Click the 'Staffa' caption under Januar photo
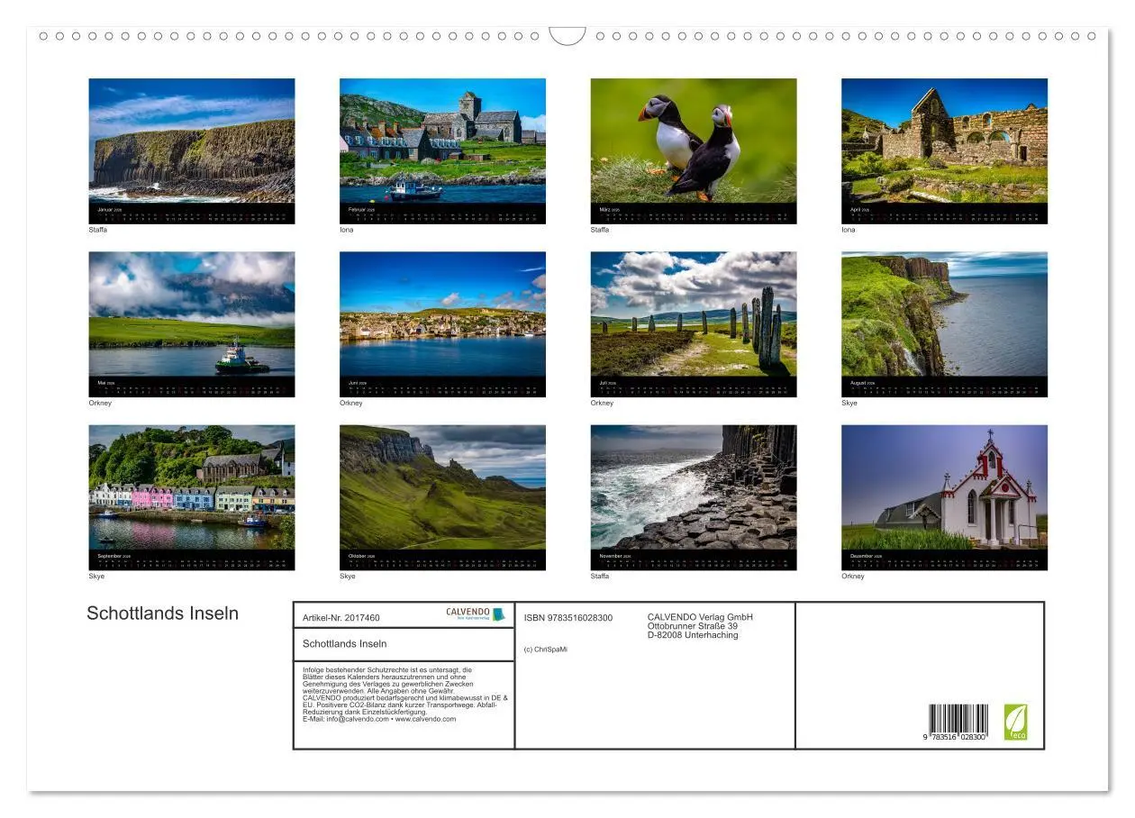Viewport: 1135px width, 818px height. (x=98, y=230)
